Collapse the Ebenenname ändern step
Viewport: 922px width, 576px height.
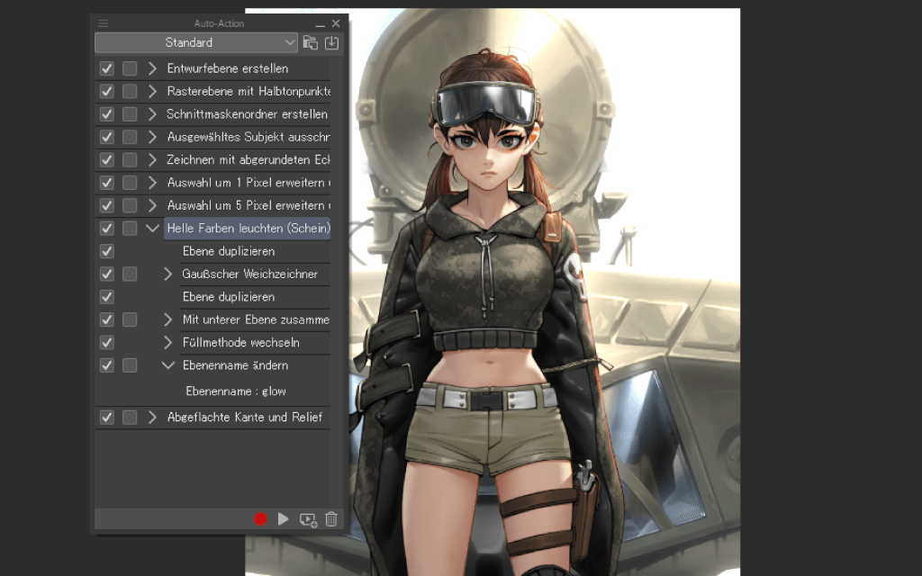tap(167, 365)
